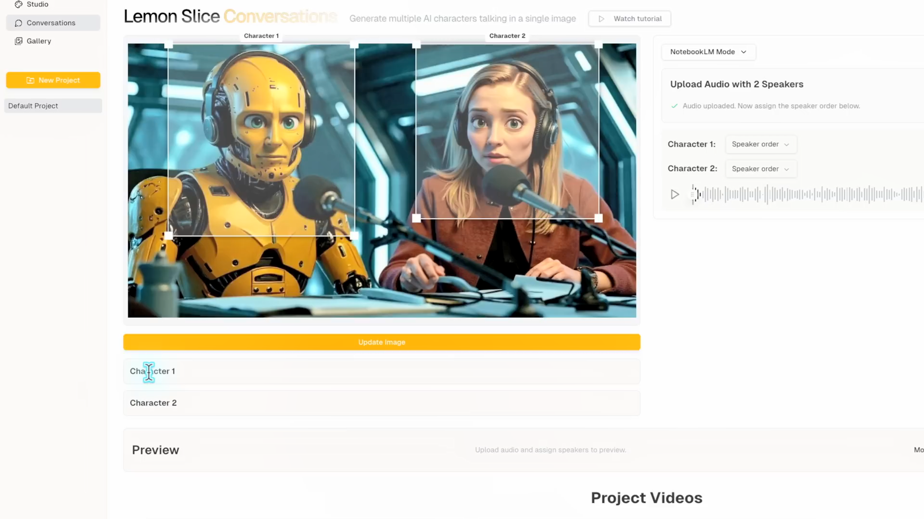Click the Update Image button
Image resolution: width=924 pixels, height=519 pixels.
click(382, 342)
